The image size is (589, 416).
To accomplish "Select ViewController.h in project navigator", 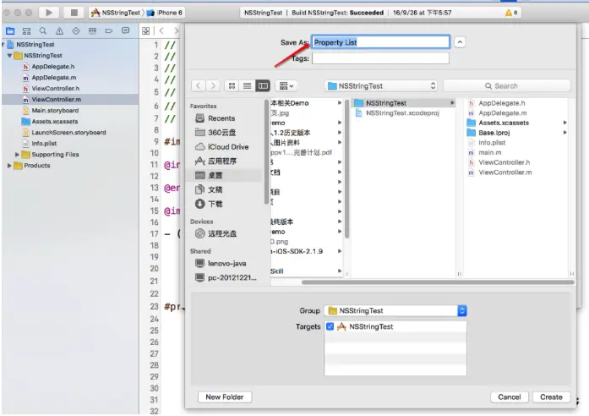I will click(x=55, y=88).
